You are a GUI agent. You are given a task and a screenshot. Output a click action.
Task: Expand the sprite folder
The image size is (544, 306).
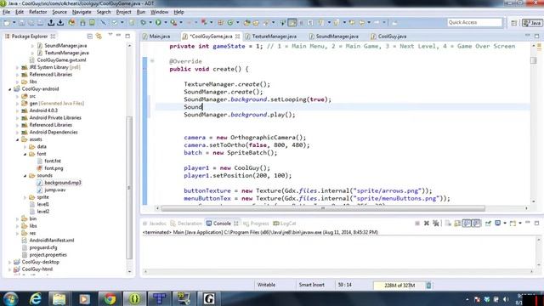[25, 197]
